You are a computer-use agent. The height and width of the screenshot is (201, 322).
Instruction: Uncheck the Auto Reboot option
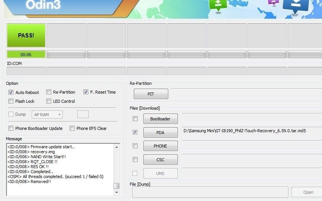[11, 92]
